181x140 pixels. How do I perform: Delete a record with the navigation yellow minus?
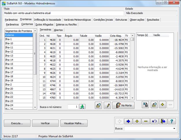pos(146,121)
